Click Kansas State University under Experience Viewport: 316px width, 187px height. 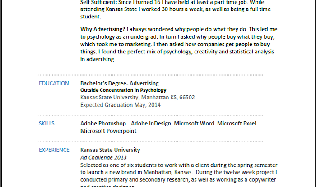coord(110,150)
